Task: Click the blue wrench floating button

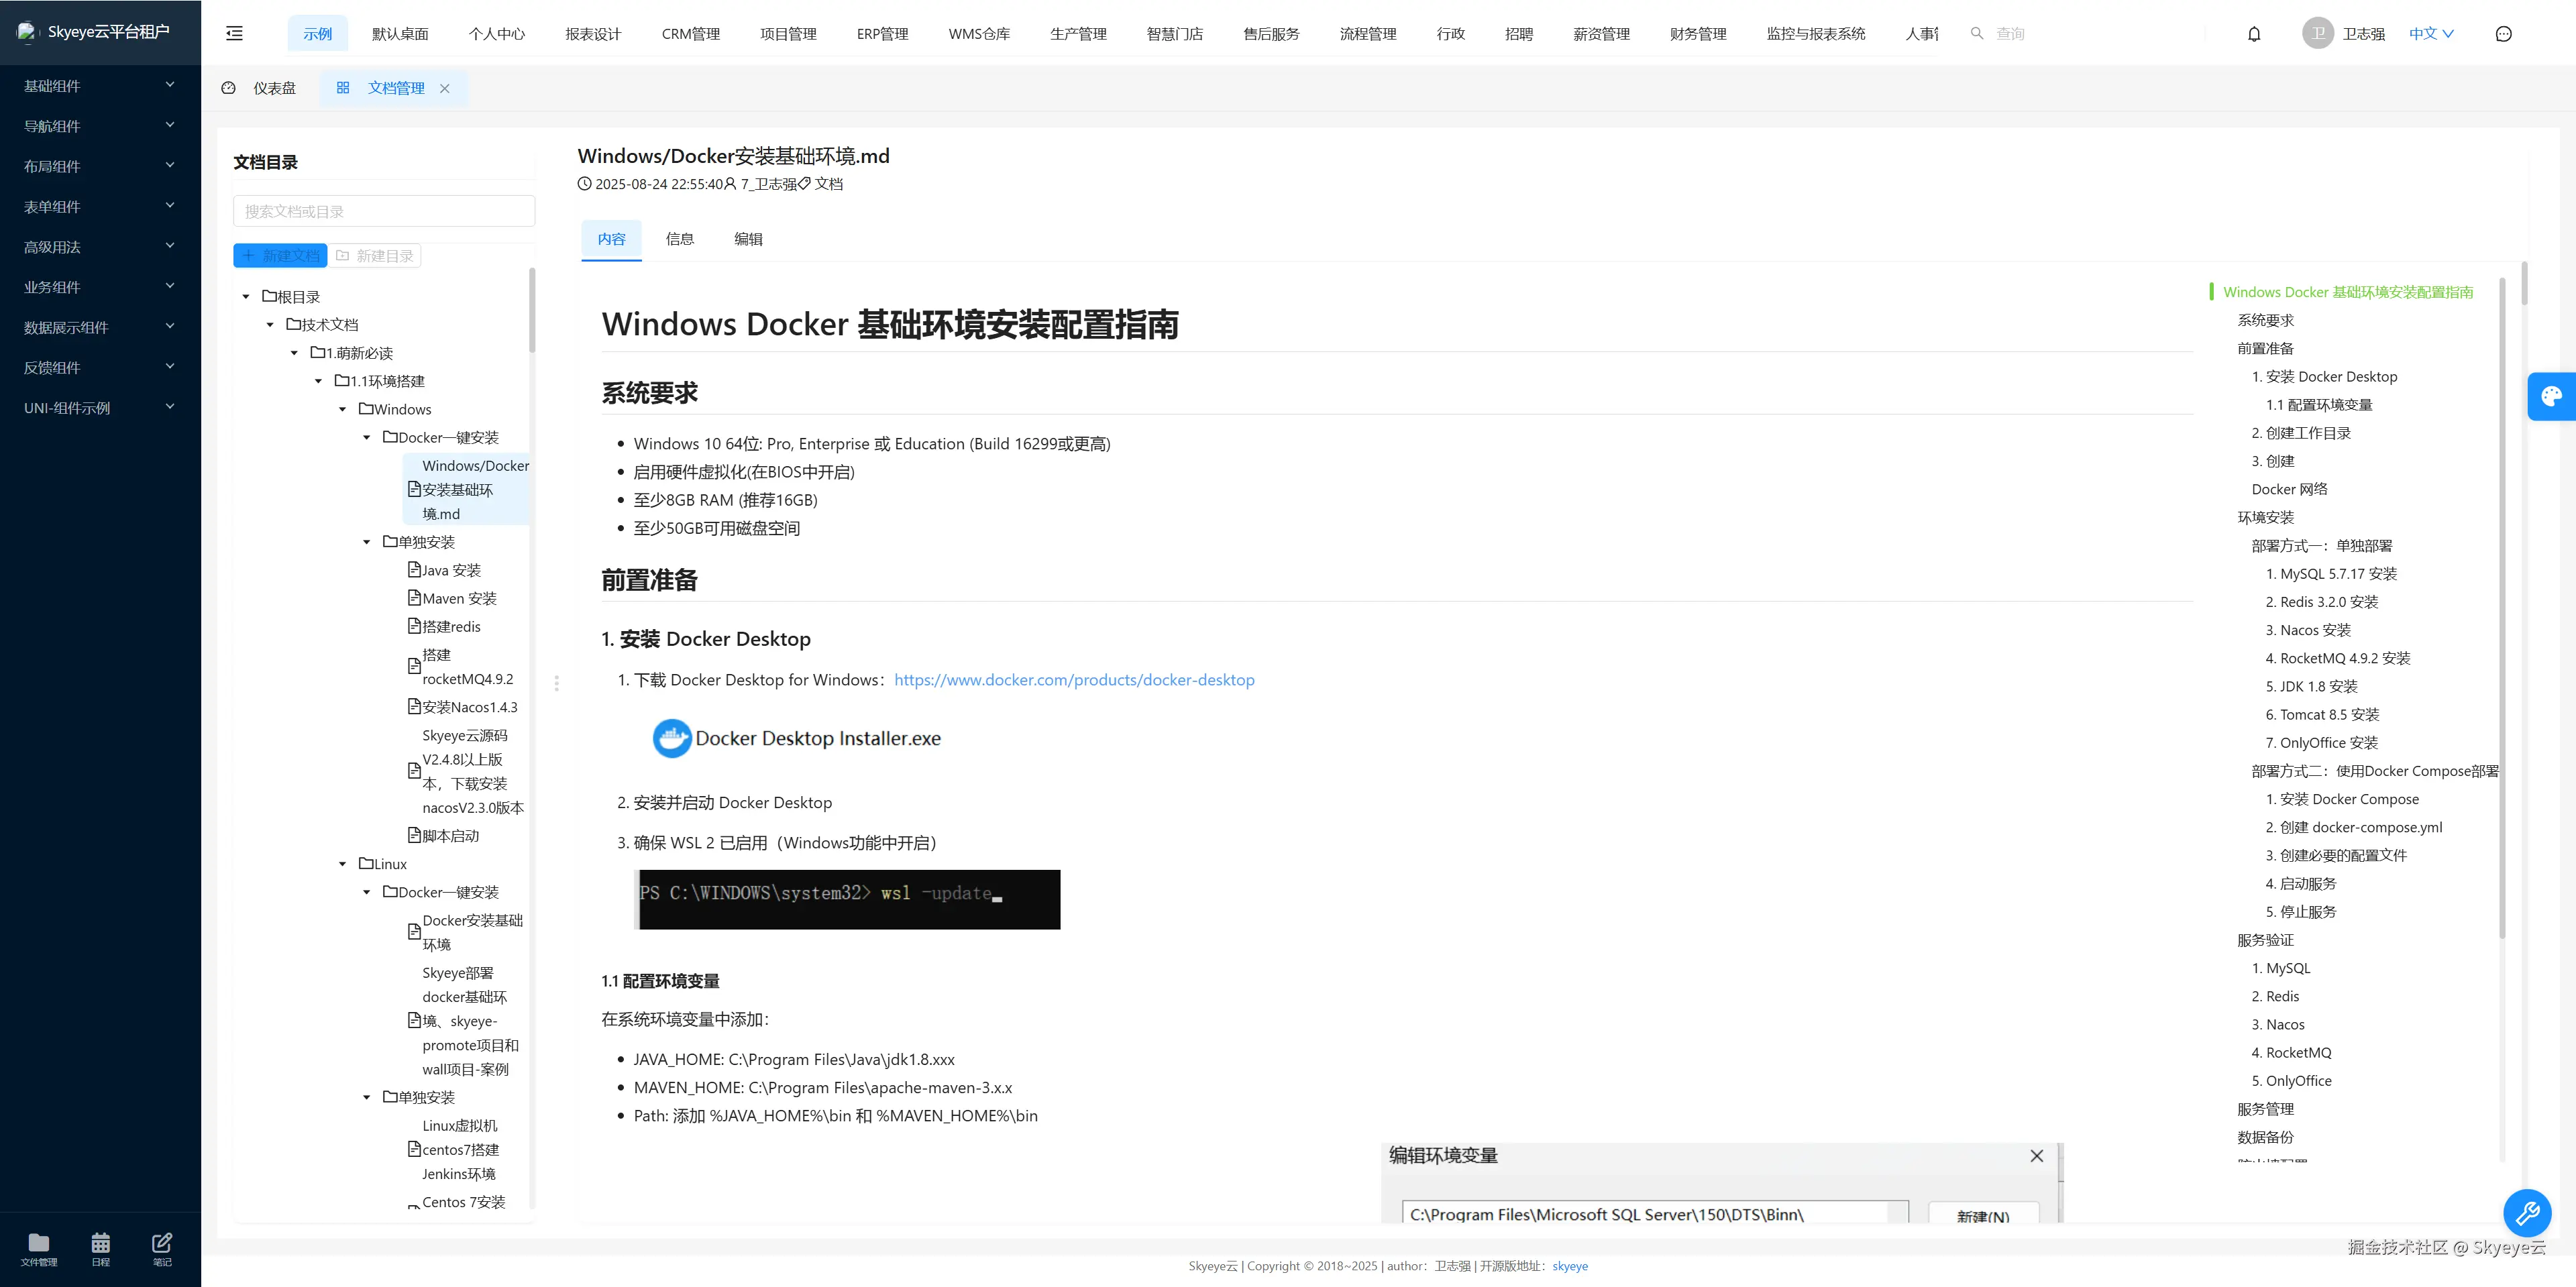Action: (2527, 1213)
